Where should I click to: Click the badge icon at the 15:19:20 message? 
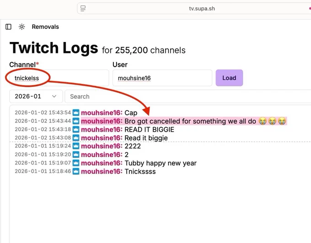tap(76, 154)
